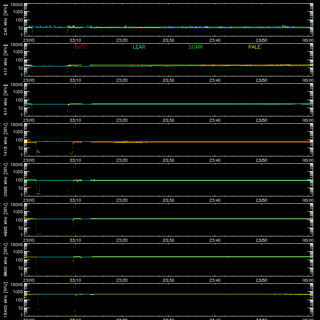The height and width of the screenshot is (320, 320).
Task: Select the '8800 MHz [SFU]' axis title
Action: [5, 260]
